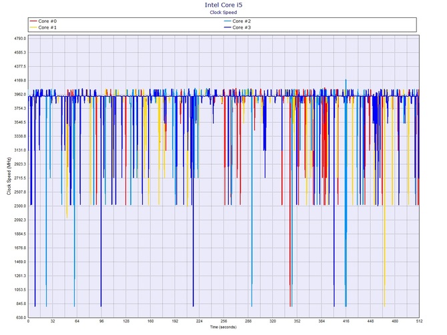447x335 pixels.
Task: Click the Time (seconds) axis label
Action: [x=223, y=327]
